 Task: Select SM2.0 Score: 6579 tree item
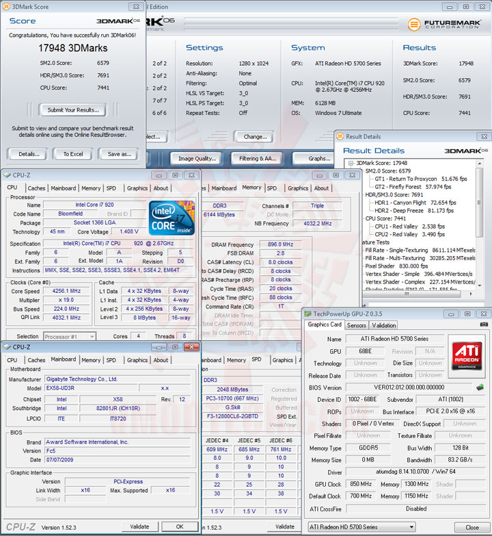click(388, 171)
